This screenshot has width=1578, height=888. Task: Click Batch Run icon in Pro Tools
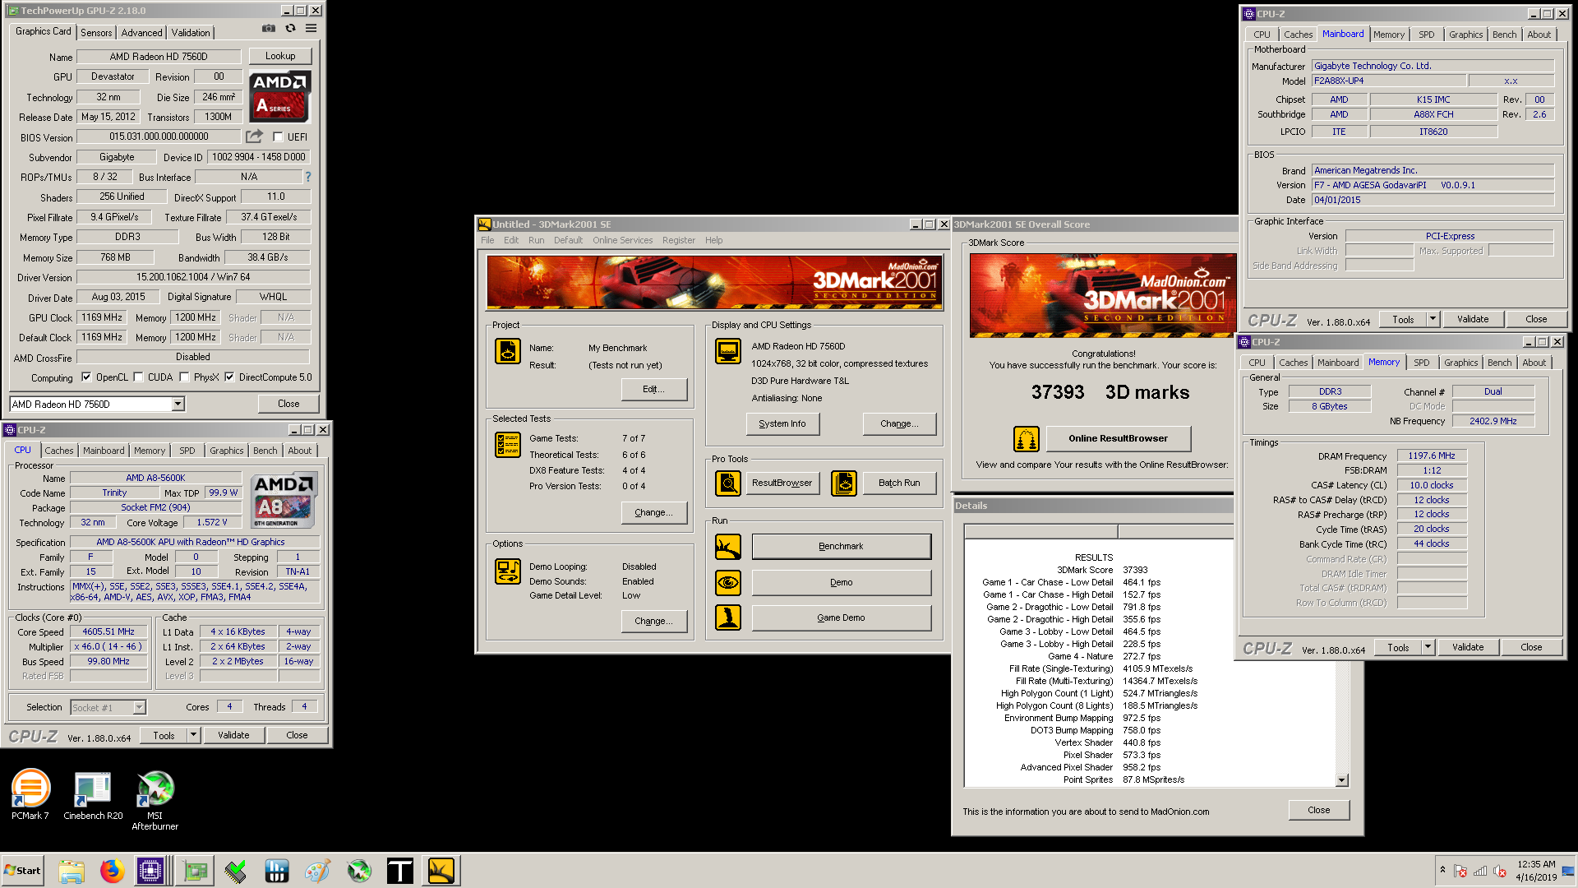click(x=843, y=483)
